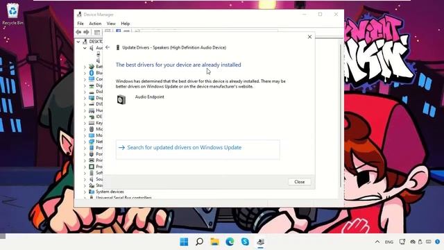Click Device Manager taskbar icon
Screen dimensions: 444x250
click(x=261, y=242)
